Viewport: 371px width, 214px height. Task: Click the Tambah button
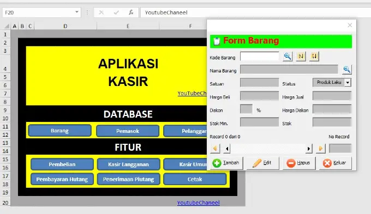226,163
